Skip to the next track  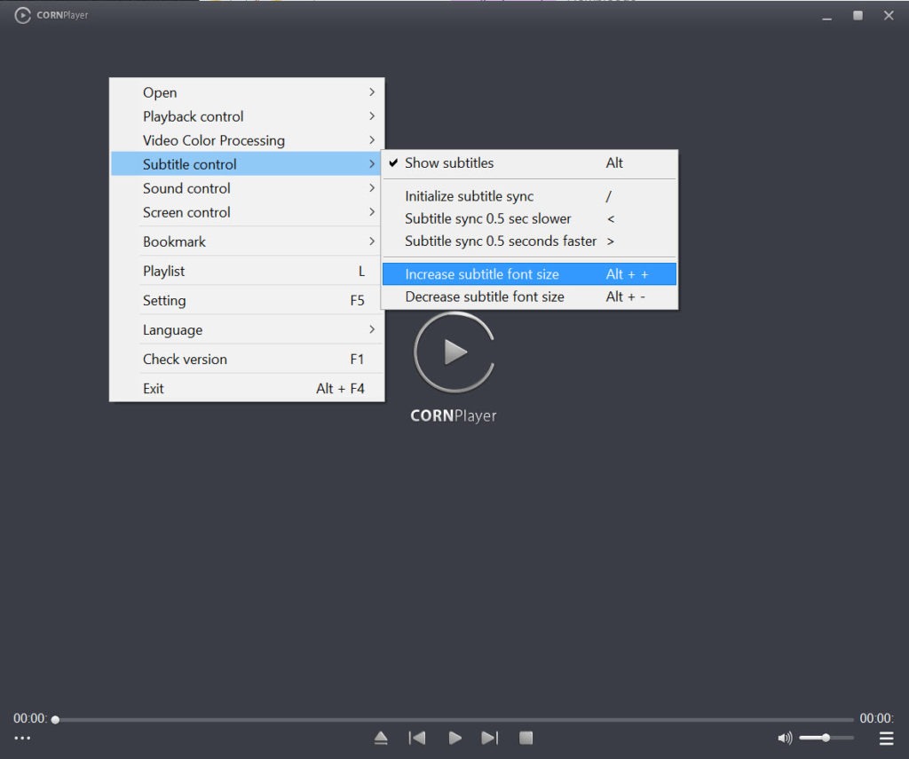[x=489, y=738]
